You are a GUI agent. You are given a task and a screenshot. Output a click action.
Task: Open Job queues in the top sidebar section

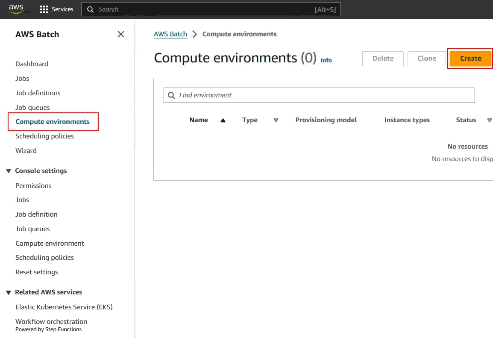[x=32, y=108]
